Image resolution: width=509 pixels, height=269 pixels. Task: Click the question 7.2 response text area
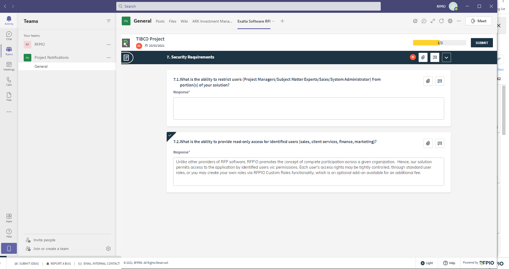pyautogui.click(x=309, y=172)
